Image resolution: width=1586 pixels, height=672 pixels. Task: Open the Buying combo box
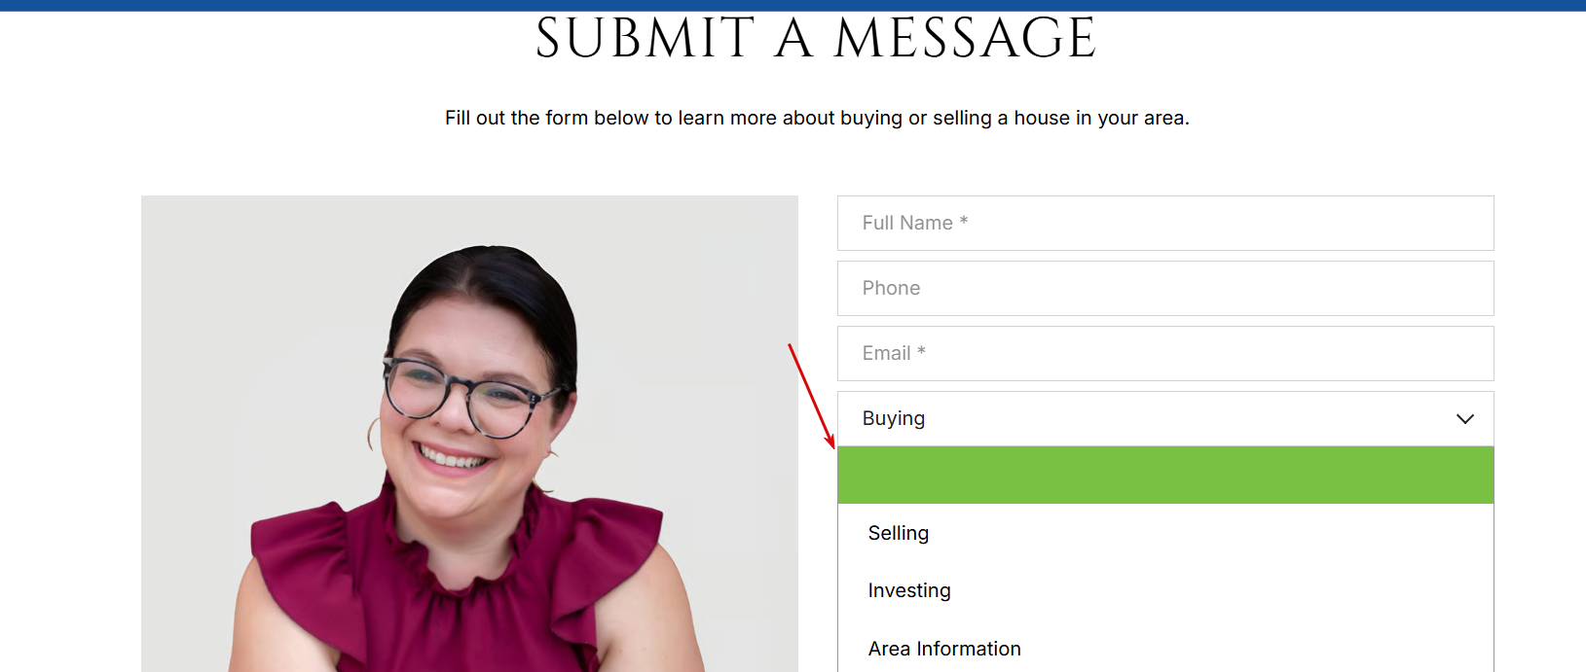(x=1165, y=419)
